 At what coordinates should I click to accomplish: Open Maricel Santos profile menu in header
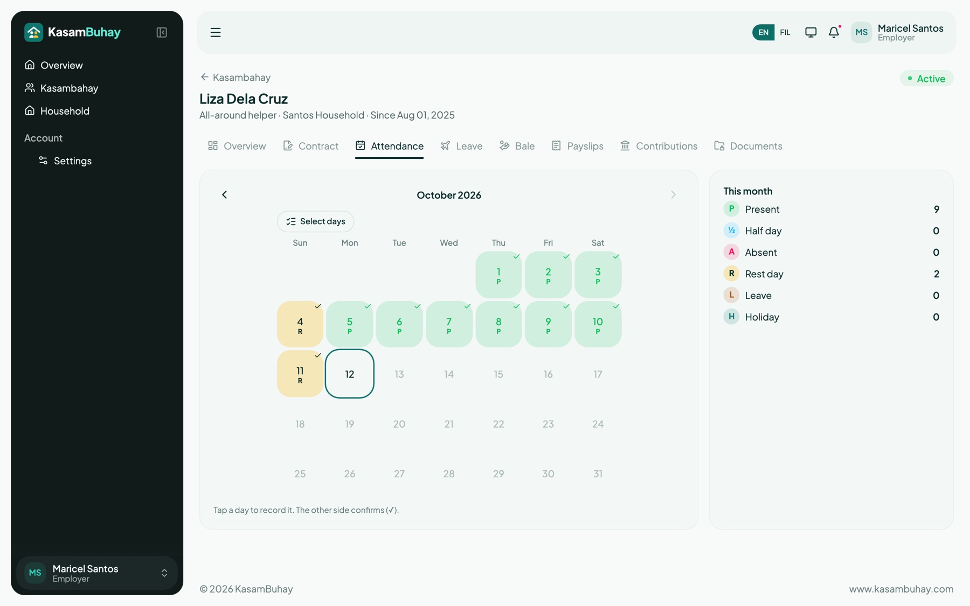pos(897,32)
